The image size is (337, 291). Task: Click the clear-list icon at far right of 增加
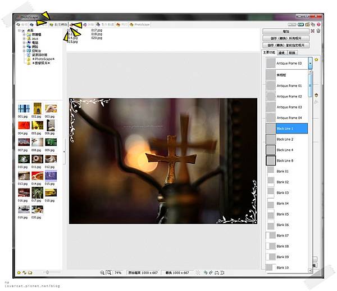click(318, 31)
